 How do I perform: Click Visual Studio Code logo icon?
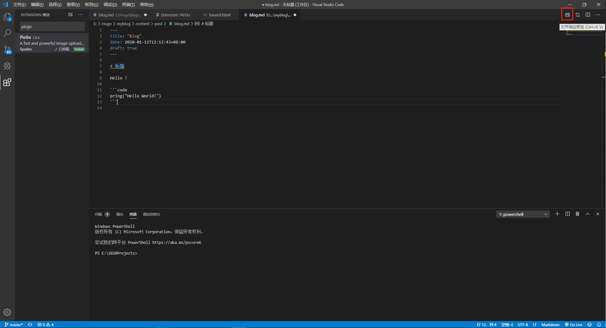(x=5, y=4)
